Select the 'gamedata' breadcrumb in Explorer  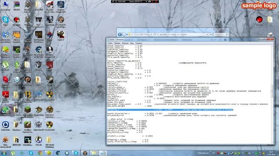[x=163, y=35]
